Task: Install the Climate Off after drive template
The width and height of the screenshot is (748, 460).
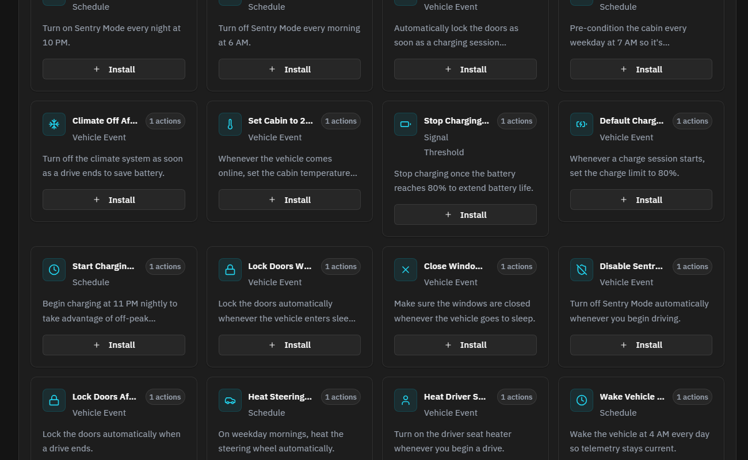Action: pyautogui.click(x=114, y=200)
